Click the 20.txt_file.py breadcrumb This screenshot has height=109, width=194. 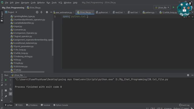(x=34, y=8)
